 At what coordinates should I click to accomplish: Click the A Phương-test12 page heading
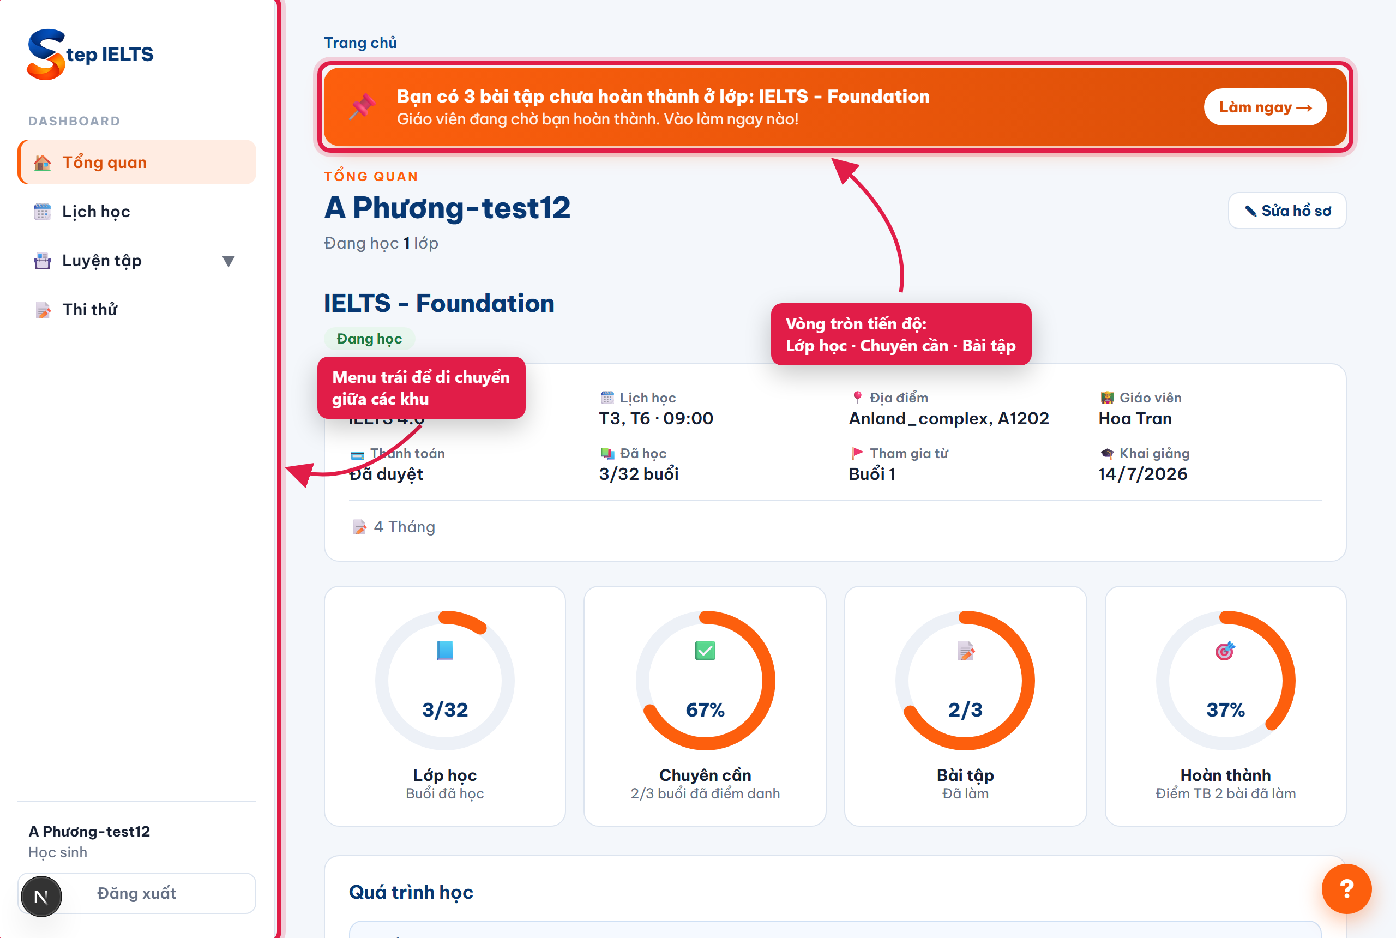coord(447,208)
